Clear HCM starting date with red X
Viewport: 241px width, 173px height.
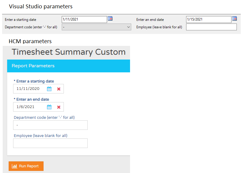[x=59, y=89]
